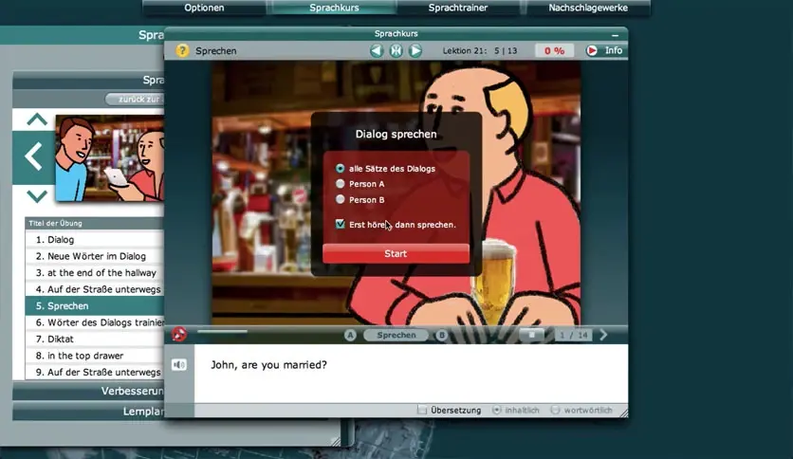Open the Sprachtrainer tab
This screenshot has width=793, height=459.
pyautogui.click(x=459, y=9)
